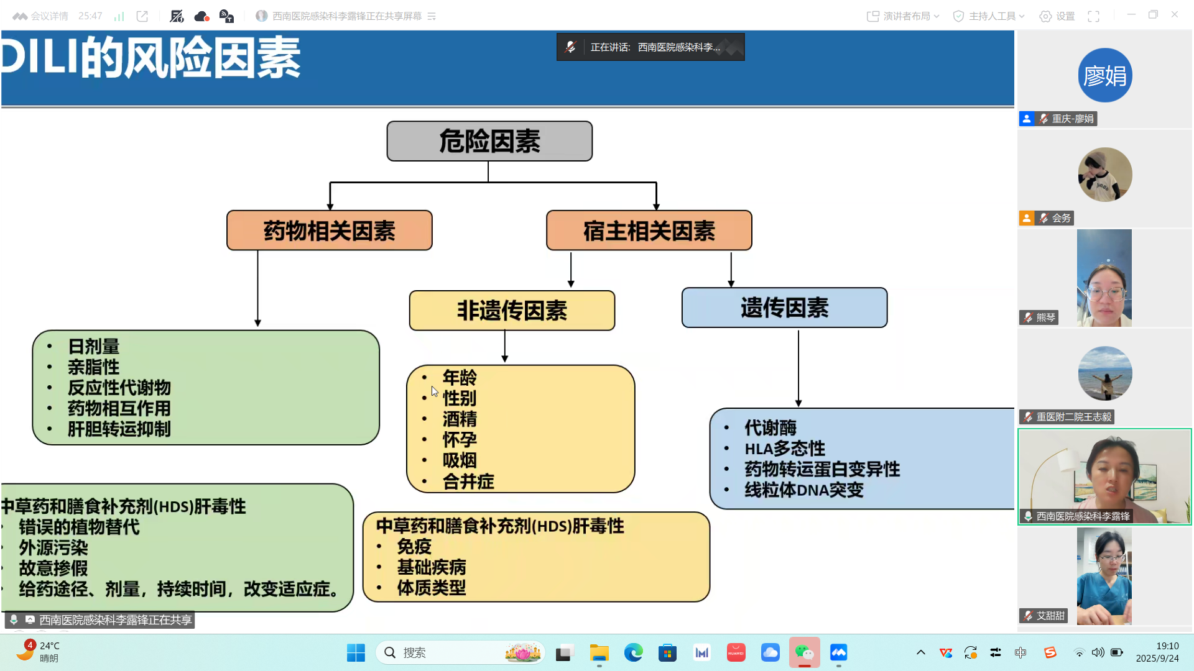Toggle mute for participant 重庆-廖娟
The width and height of the screenshot is (1194, 671).
1044,119
